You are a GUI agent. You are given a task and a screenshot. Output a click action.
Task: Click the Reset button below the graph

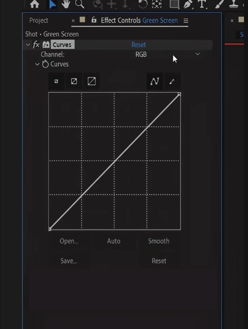[159, 261]
